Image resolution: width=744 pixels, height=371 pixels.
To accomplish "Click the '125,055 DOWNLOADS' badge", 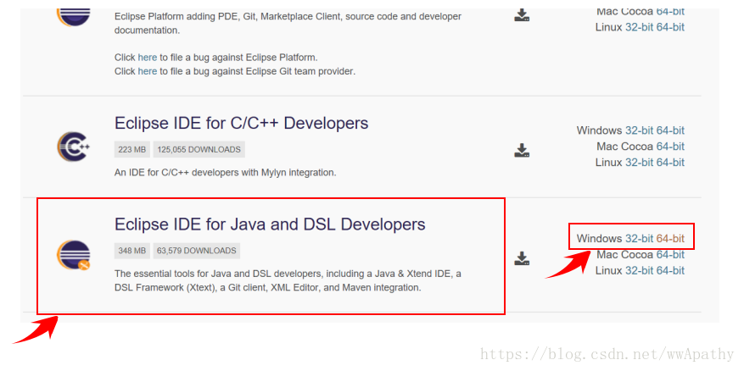I will (x=199, y=149).
